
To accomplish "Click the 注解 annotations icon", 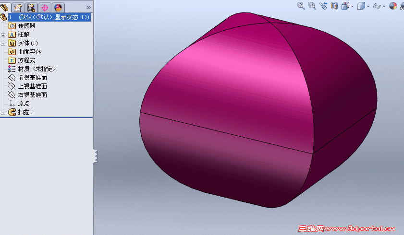I will (x=12, y=35).
